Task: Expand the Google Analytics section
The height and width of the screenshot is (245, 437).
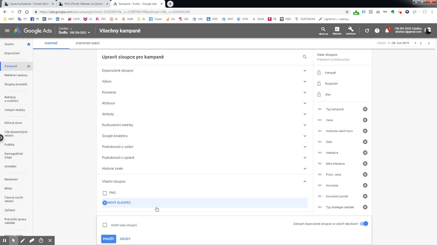Action: point(205,136)
